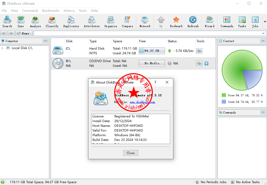This screenshot has height=185, width=267.
Task: Click the green Free legend swatch
Action: pos(224,95)
